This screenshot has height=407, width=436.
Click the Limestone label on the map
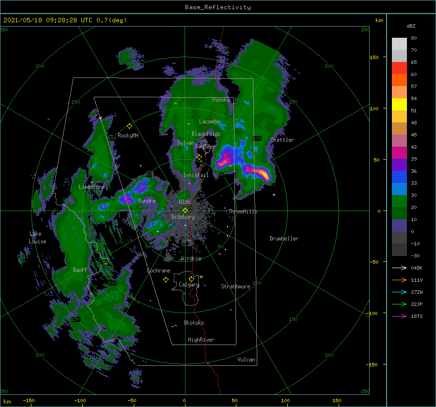[x=92, y=187]
